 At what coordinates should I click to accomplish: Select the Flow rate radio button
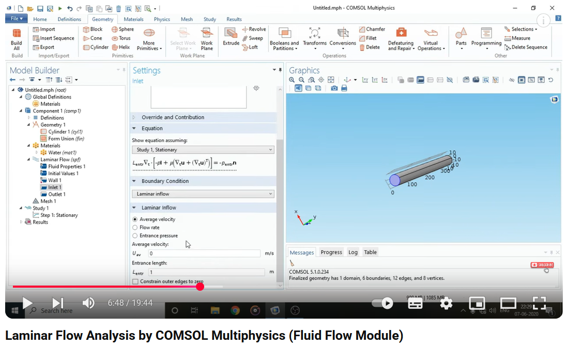click(135, 227)
